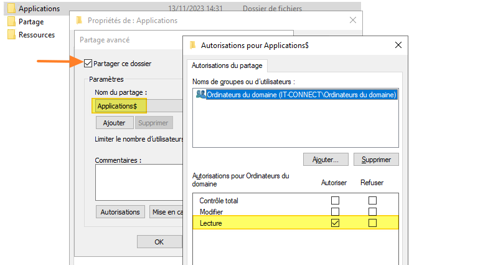Check Autoriser for Modifier
The image size is (498, 265).
335,212
